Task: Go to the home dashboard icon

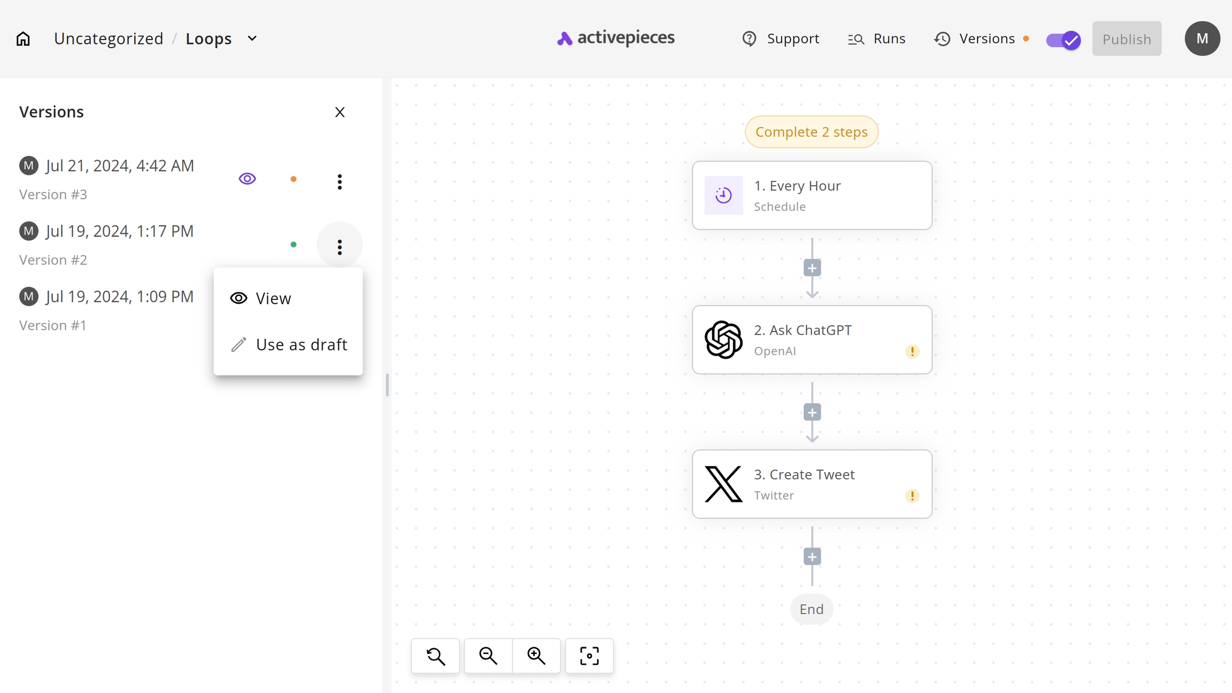Action: point(23,38)
